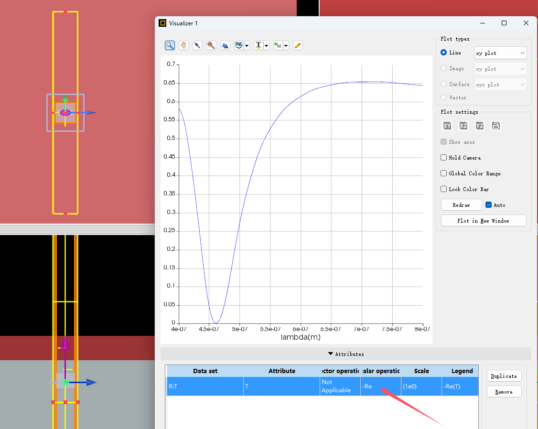Enable the Hold Camera checkbox
This screenshot has width=538, height=429.
pyautogui.click(x=444, y=158)
